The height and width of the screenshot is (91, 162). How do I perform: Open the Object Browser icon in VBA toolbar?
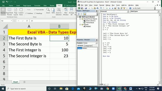(124, 8)
